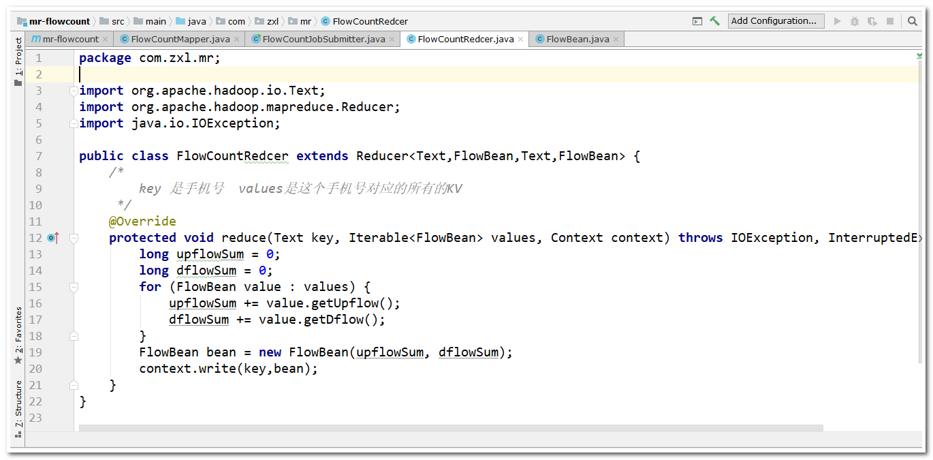Click the 'reduce' method name on line 12
Image resolution: width=933 pixels, height=460 pixels.
[x=244, y=238]
